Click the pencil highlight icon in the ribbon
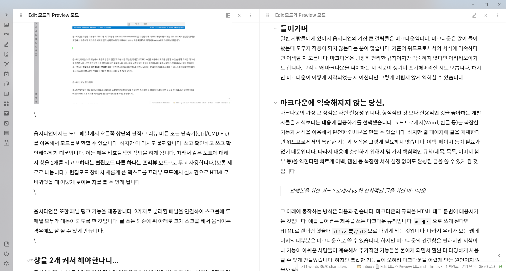506x271 pixels. point(6,44)
